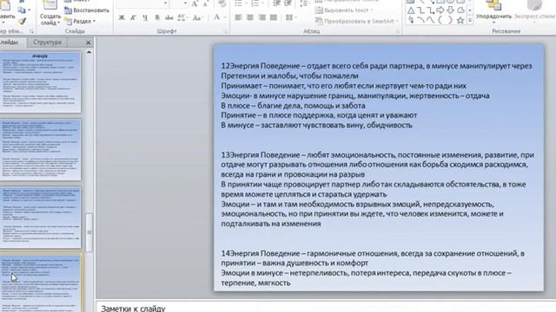Viewport: 556px width, 312px height.
Task: Open Экспресс-стили gallery
Action: tap(535, 12)
